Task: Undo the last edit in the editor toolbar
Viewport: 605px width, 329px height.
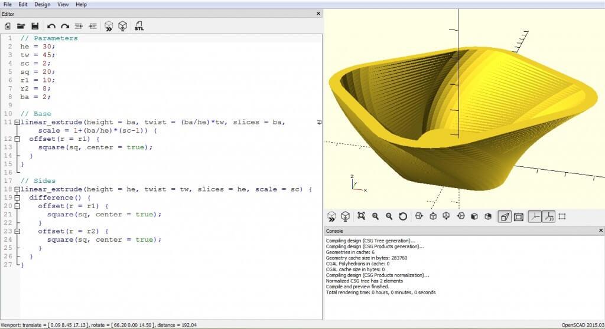Action: tap(51, 26)
